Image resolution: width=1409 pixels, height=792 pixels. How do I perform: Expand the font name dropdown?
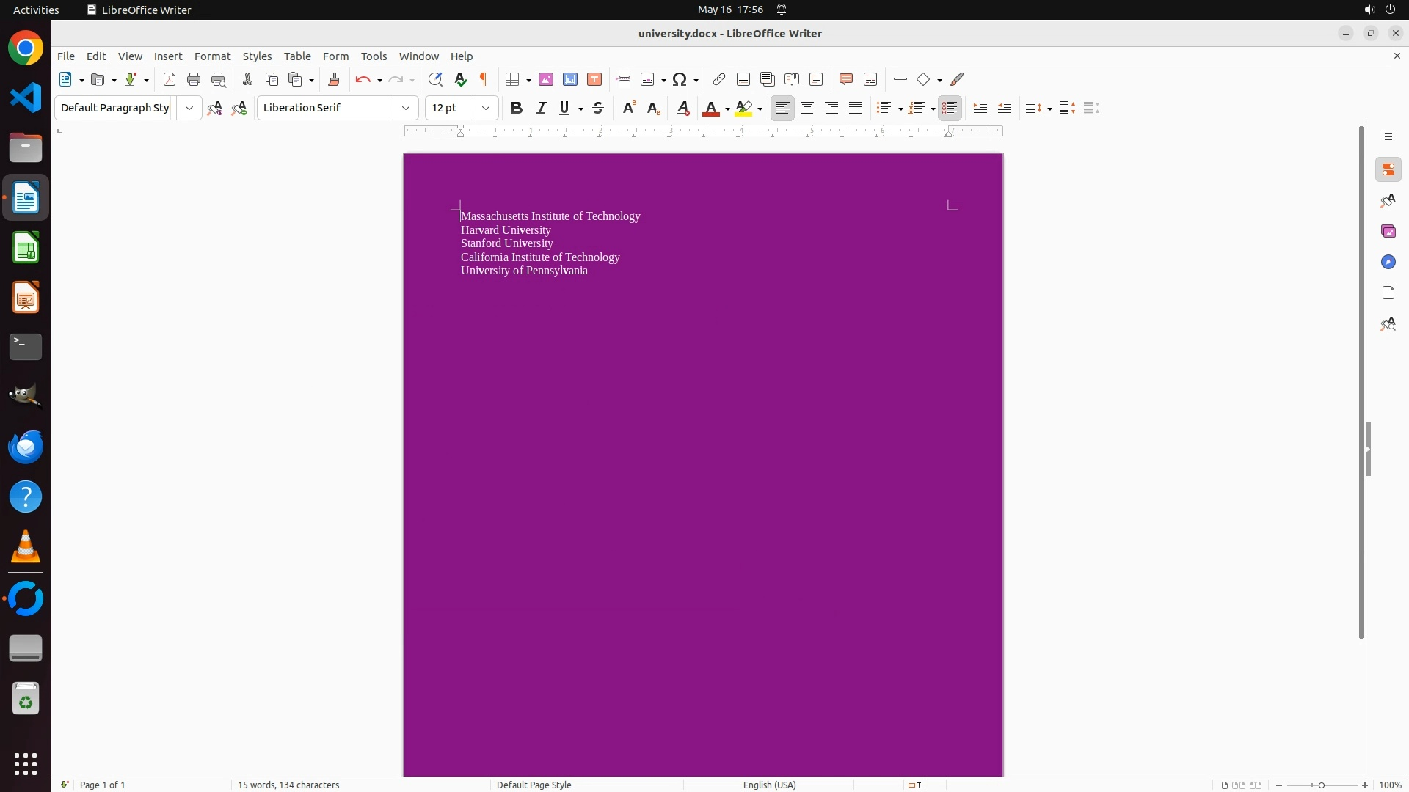[x=406, y=109]
